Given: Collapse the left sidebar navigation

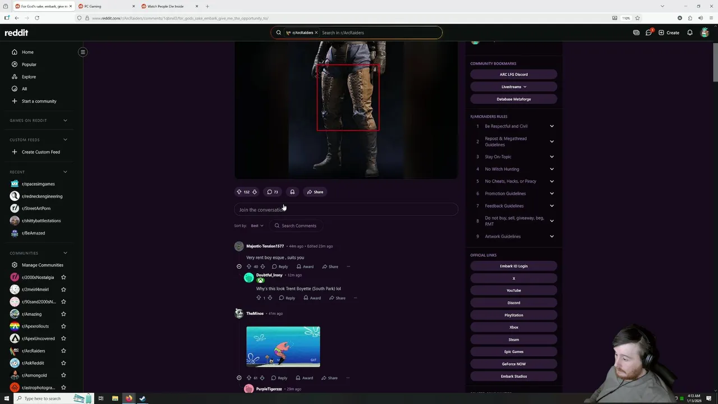Looking at the screenshot, I should 82,52.
